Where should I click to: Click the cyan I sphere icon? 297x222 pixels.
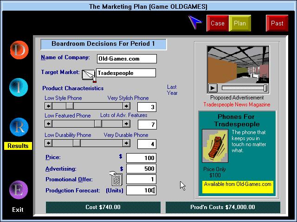click(19, 87)
